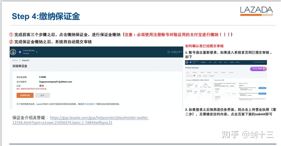Click the purple Lazada banner button
Screen dimensions: 281x146
pos(258,69)
